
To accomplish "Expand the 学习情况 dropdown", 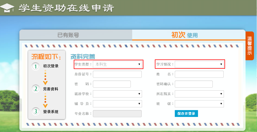I will (199, 64).
